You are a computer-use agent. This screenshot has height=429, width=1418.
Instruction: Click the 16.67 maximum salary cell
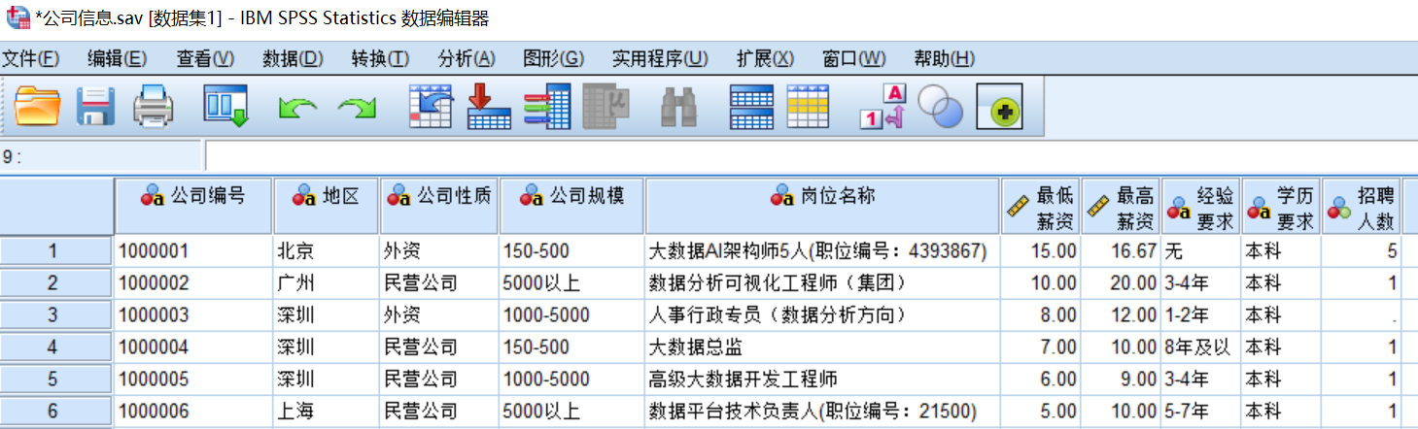pyautogui.click(x=1121, y=251)
